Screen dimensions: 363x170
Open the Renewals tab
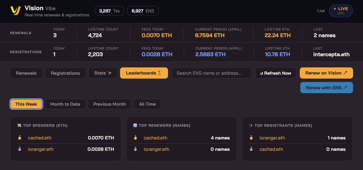tap(26, 73)
